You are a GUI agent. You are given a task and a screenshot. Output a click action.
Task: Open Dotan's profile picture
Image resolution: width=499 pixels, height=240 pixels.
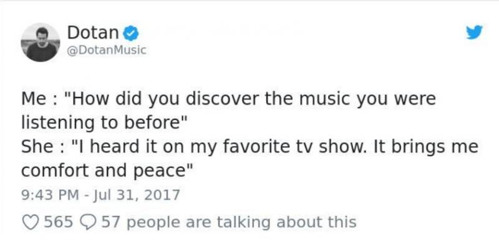coord(41,42)
